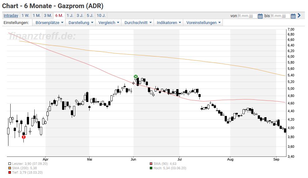This screenshot has height=178, width=308.
Task: Open the Darstellung dropdown
Action: tap(81, 22)
